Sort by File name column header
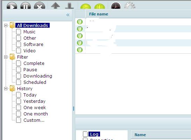Viewport: 191px width, 140px height. (99, 14)
